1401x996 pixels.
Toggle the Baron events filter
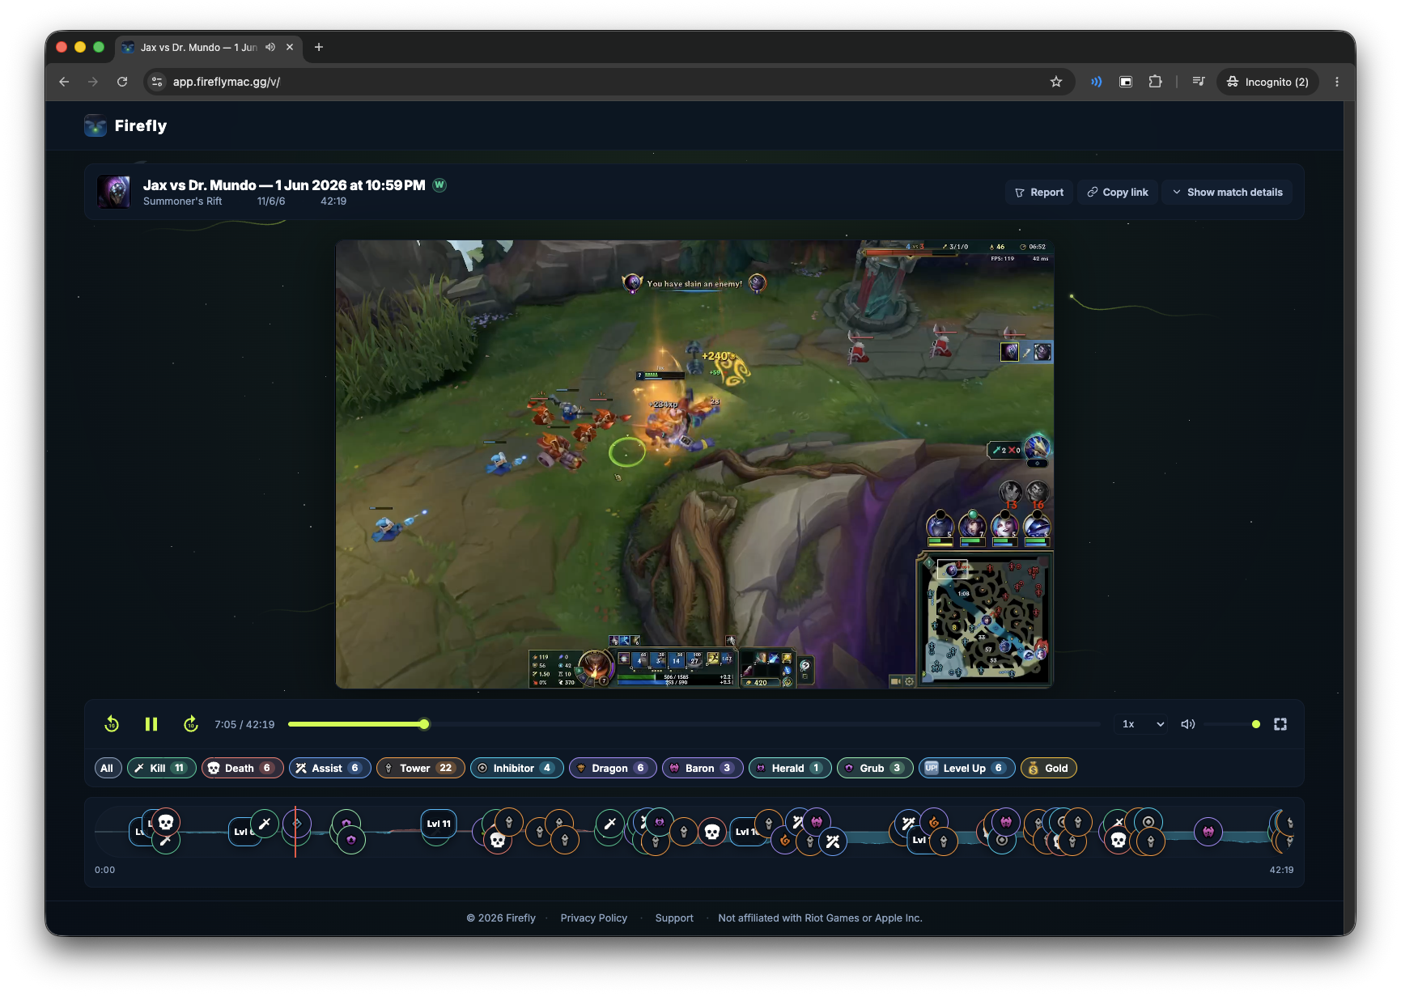(703, 768)
